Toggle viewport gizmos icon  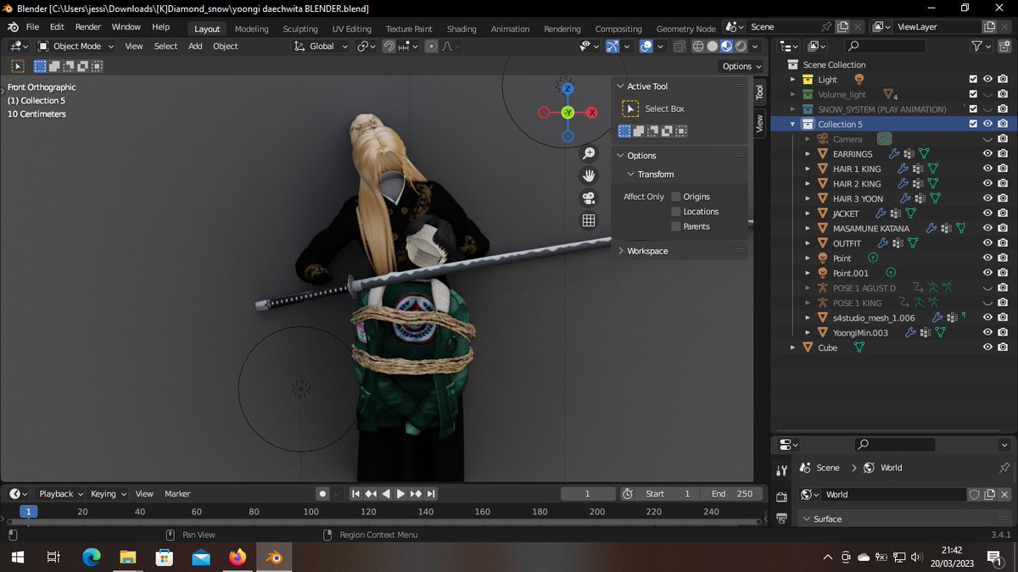pyautogui.click(x=612, y=47)
